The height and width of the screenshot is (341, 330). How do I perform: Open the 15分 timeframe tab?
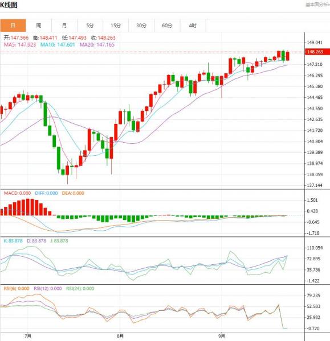click(x=116, y=26)
